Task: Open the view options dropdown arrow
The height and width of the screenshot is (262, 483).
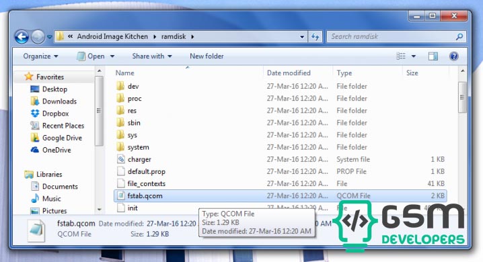Action: pos(414,56)
